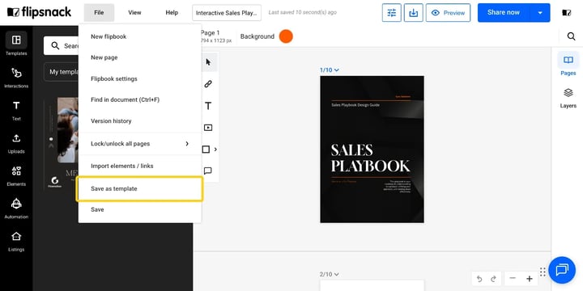Select Find in document (Ctrl+F)
Image resolution: width=583 pixels, height=291 pixels.
click(x=140, y=100)
